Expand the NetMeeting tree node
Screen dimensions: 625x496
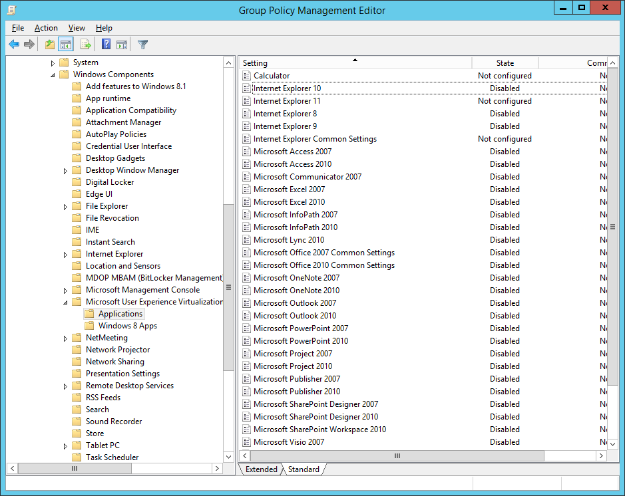[65, 338]
